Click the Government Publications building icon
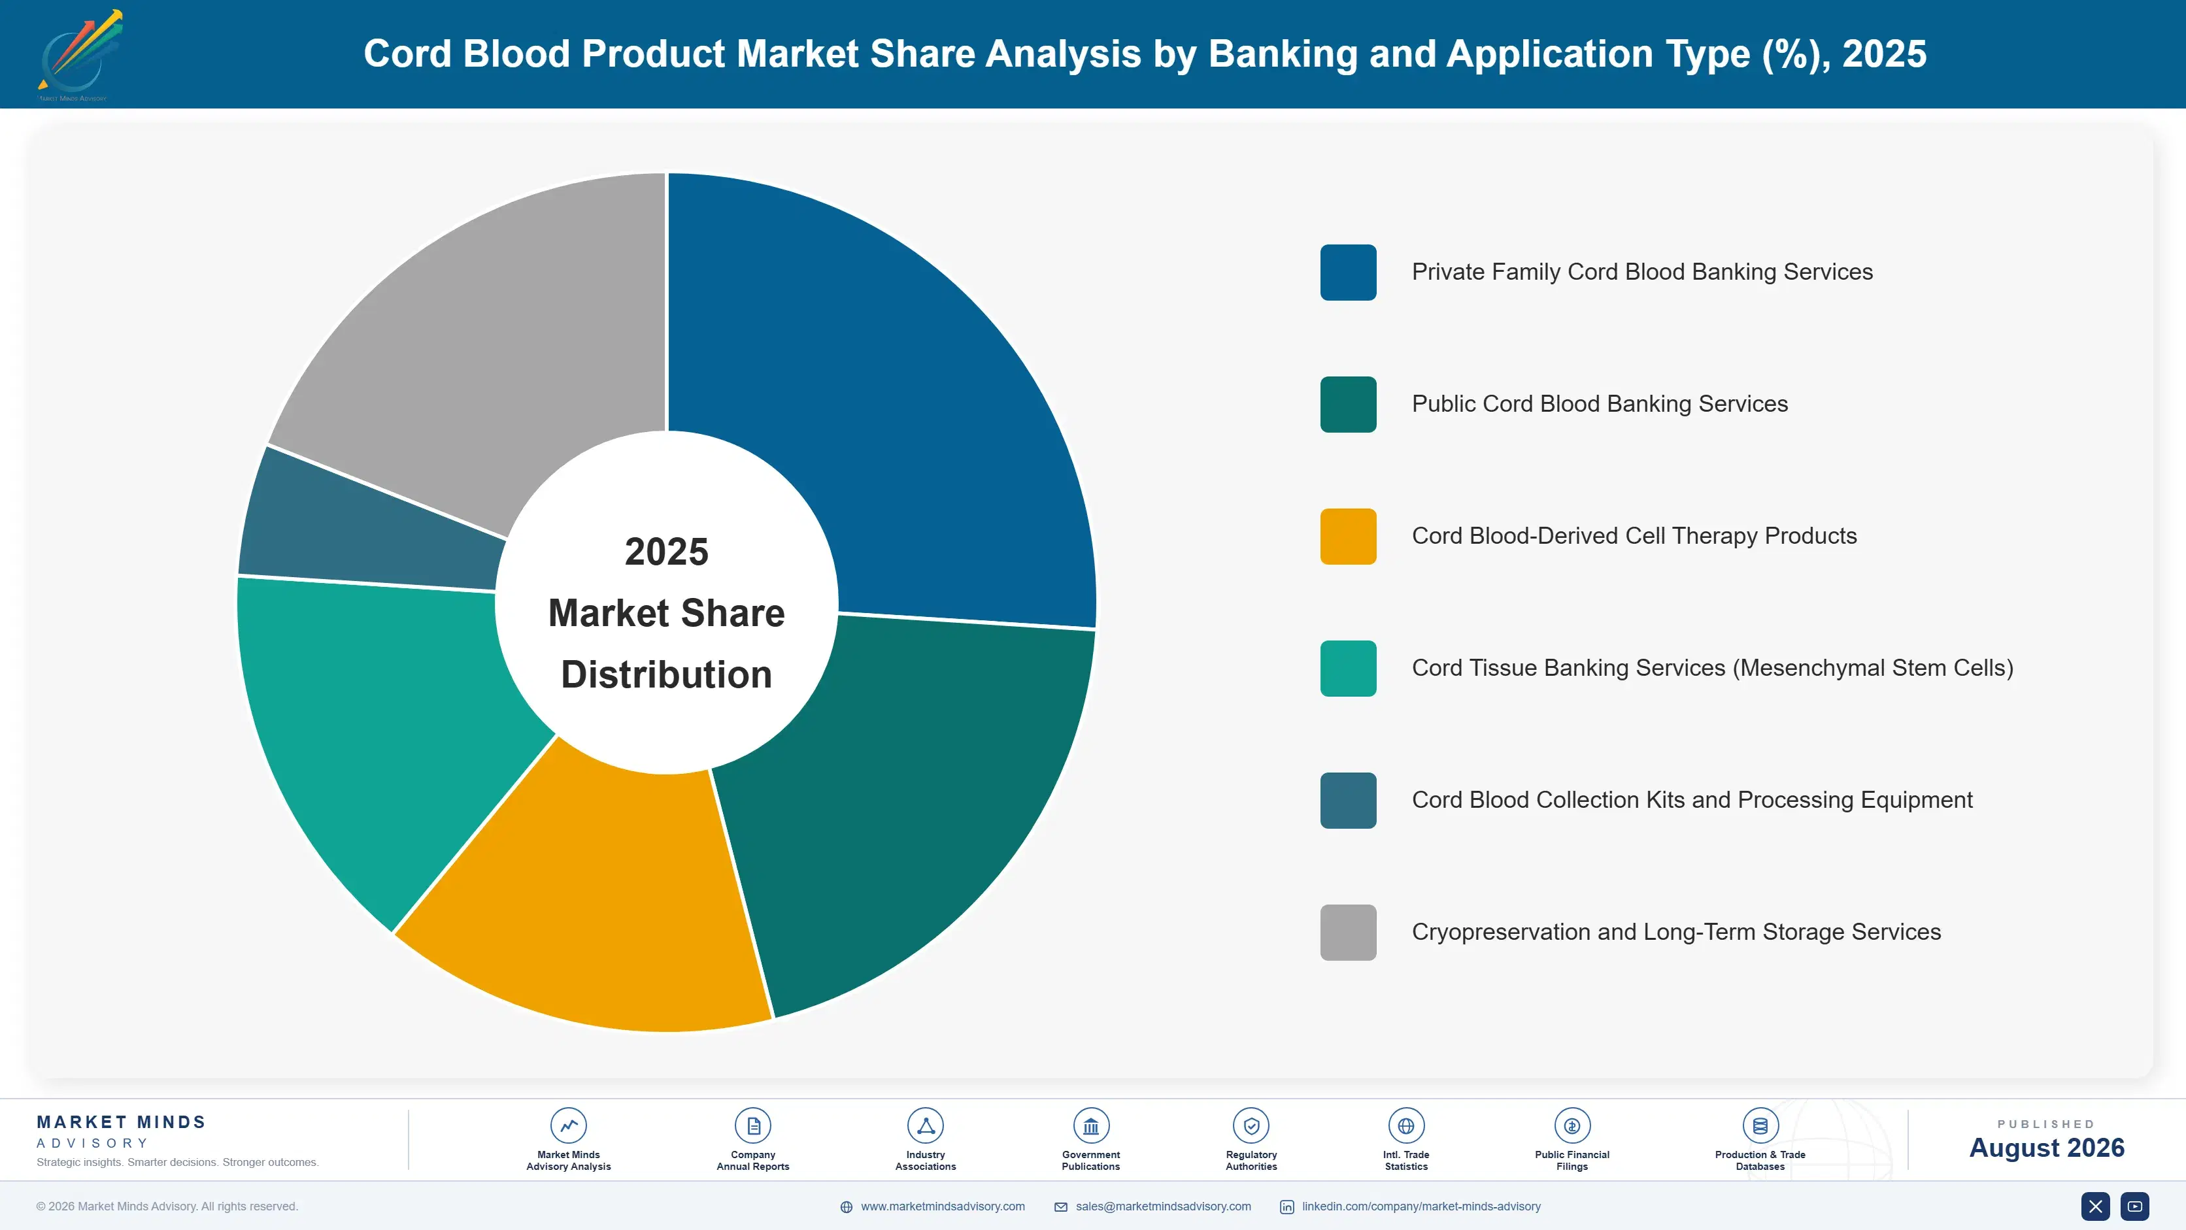The height and width of the screenshot is (1230, 2186). 1090,1125
